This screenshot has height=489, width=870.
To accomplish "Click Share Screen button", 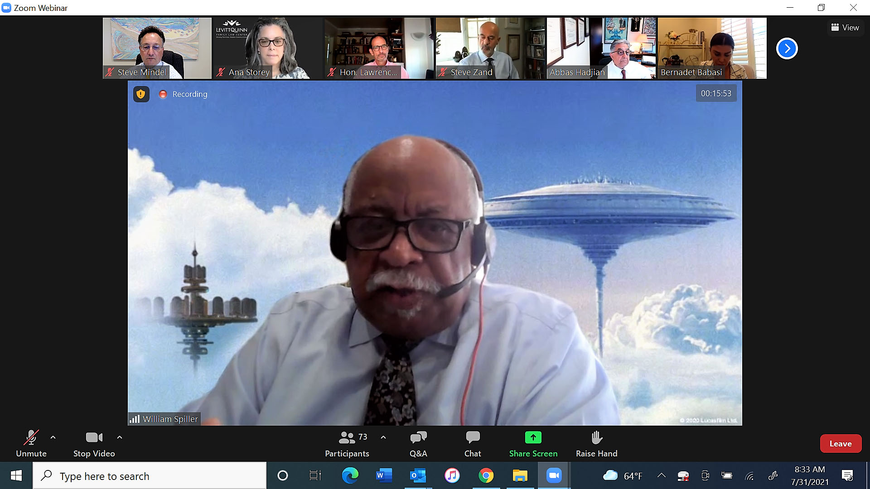I will tap(533, 443).
